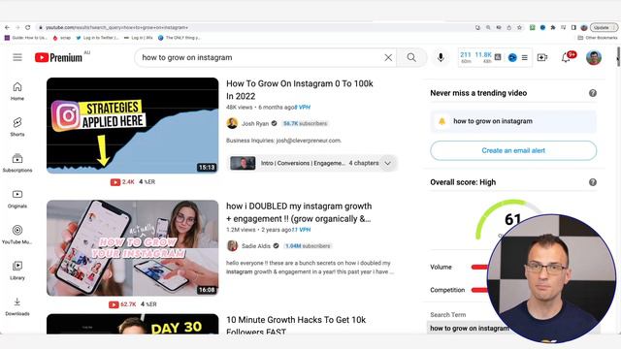
Task: Bookmark the page with the star icon
Action: pyautogui.click(x=519, y=27)
